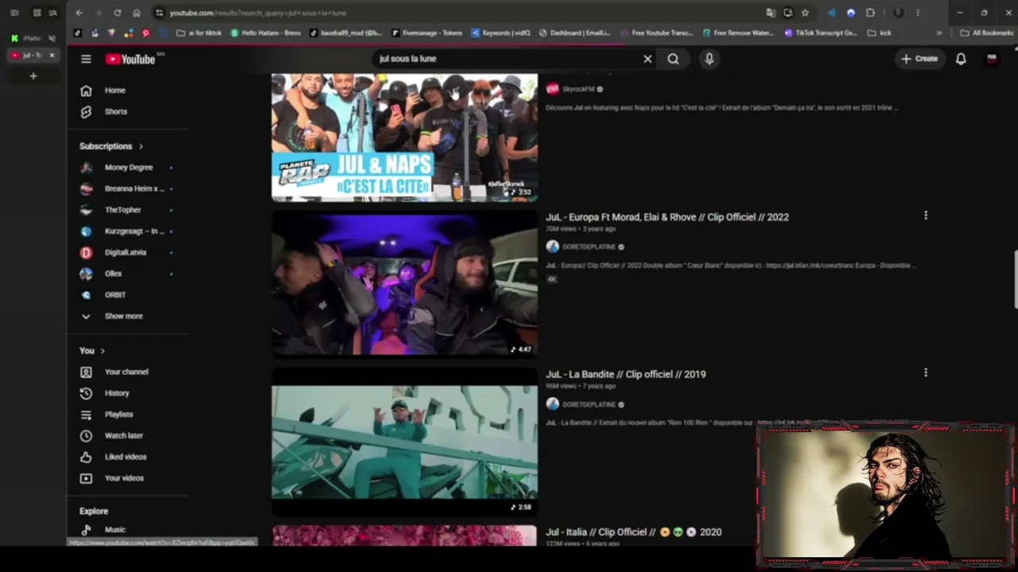
Task: Open the Kurzgesagt channel avatar
Action: click(x=86, y=231)
